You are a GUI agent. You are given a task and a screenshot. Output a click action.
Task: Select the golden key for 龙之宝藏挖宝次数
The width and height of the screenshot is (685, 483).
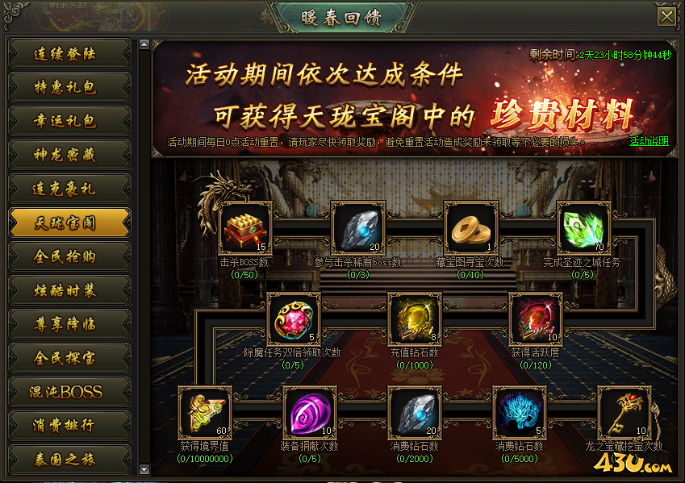(624, 413)
